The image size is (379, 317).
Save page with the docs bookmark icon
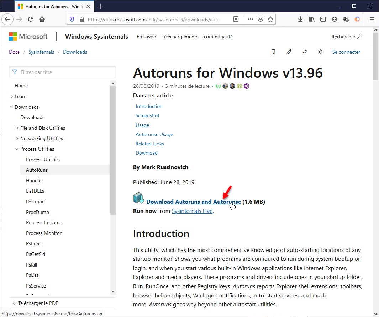pos(273,52)
